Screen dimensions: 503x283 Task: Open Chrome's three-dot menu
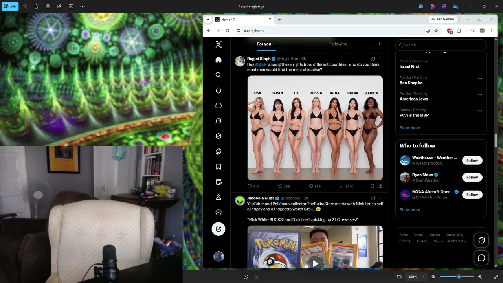coord(492,31)
